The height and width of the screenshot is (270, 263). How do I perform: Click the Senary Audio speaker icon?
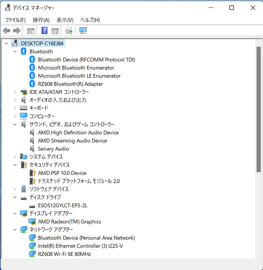[x=32, y=148]
